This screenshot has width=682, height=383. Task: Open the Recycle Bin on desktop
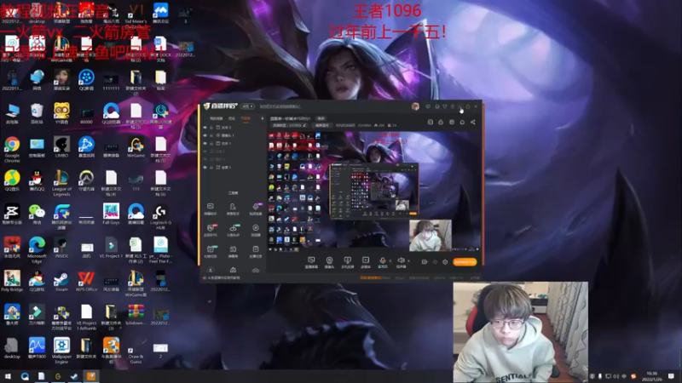37,114
